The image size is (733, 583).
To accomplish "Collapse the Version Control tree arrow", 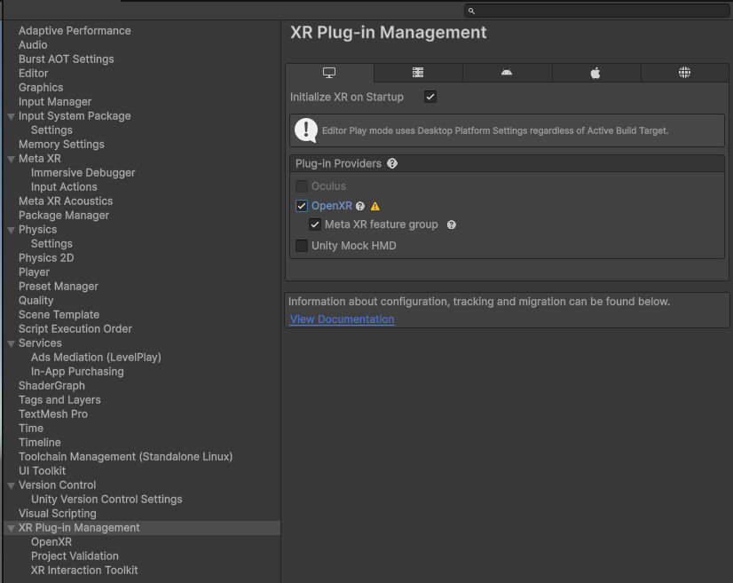I will click(12, 485).
